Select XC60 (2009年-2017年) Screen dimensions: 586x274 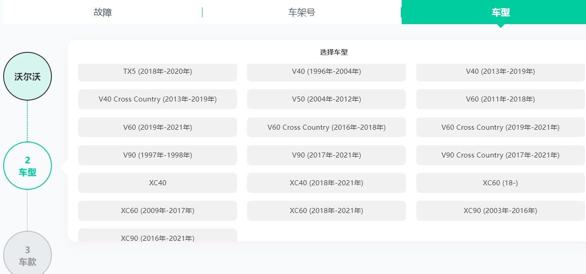157,210
